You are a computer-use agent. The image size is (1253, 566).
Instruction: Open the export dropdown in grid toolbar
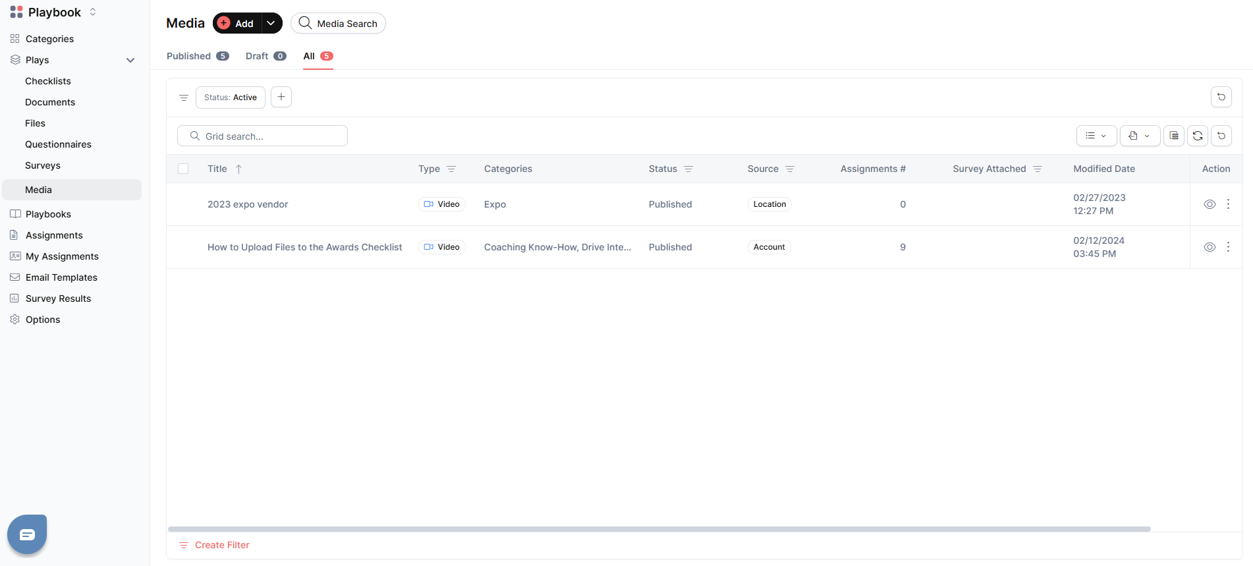tap(1140, 136)
